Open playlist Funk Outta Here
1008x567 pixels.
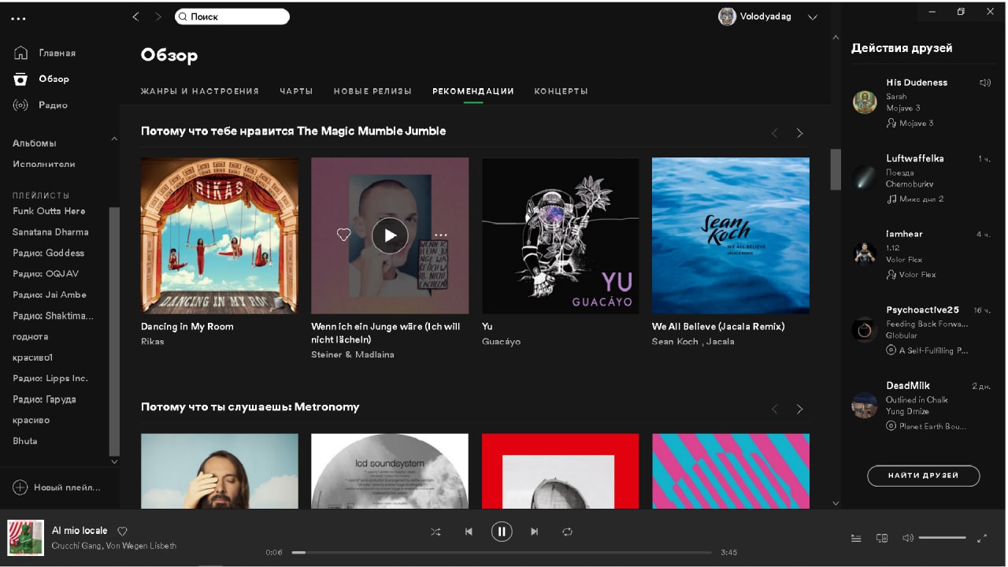point(49,211)
